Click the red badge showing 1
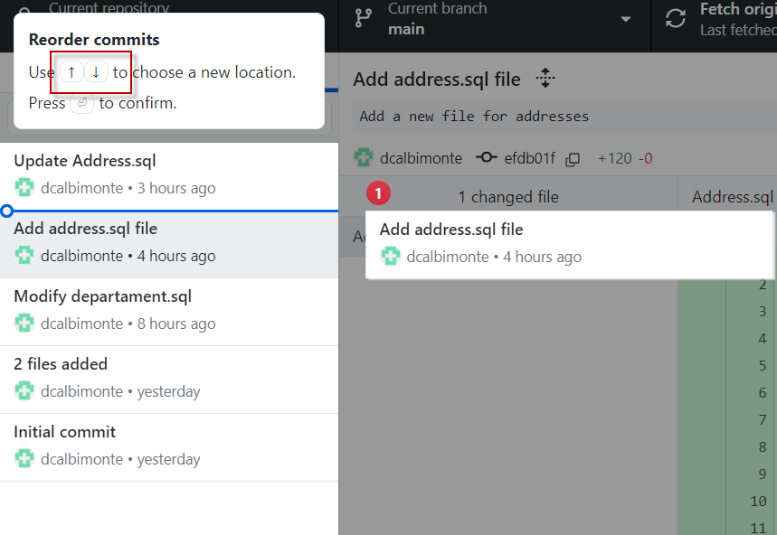777x535 pixels. tap(378, 192)
